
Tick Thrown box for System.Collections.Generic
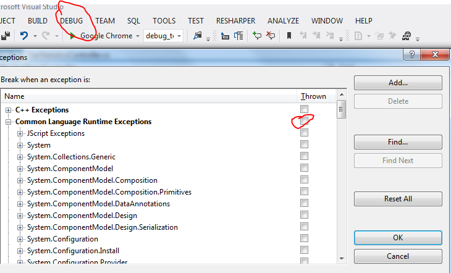(304, 157)
